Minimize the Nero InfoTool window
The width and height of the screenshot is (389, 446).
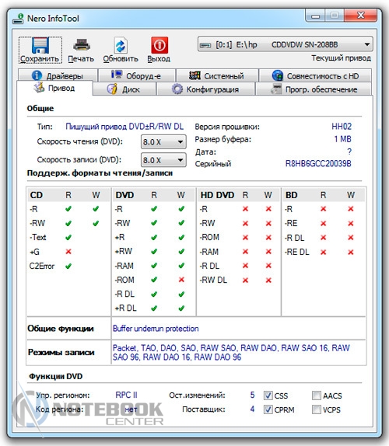[315, 16]
